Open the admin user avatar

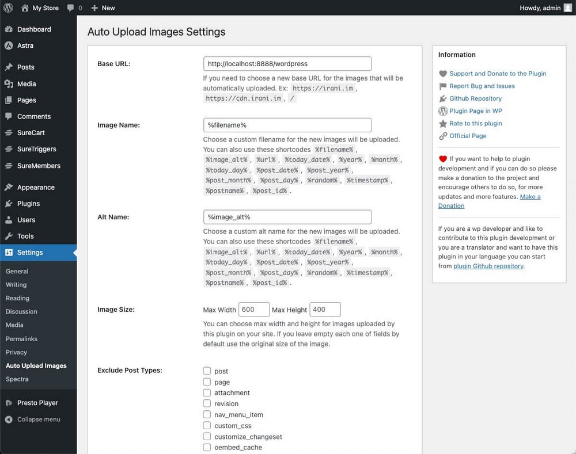pyautogui.click(x=567, y=8)
